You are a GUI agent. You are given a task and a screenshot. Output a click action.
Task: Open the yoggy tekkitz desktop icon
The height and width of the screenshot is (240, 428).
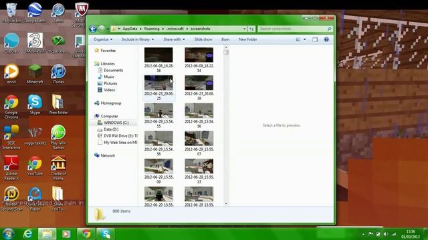pos(35,135)
